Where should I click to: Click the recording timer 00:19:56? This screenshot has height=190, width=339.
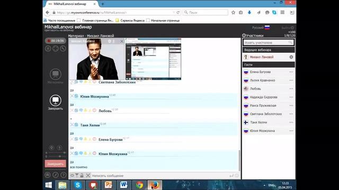click(x=56, y=41)
